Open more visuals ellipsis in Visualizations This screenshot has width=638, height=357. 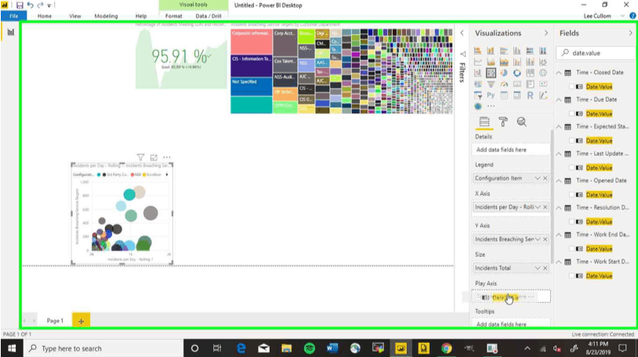click(x=491, y=106)
